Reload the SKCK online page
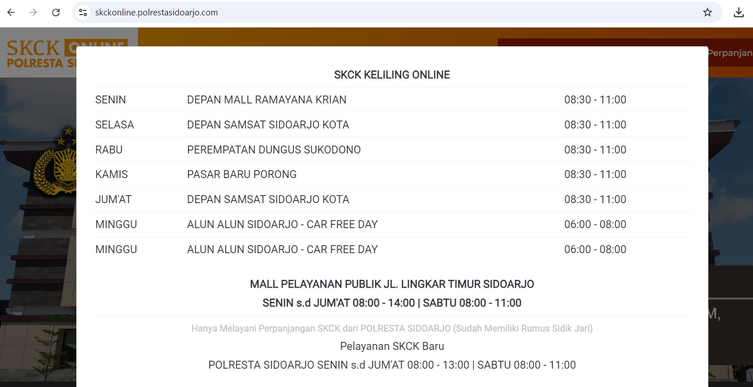753x387 pixels. [56, 13]
